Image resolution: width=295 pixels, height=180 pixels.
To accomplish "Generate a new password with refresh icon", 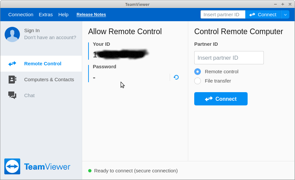I will point(176,77).
